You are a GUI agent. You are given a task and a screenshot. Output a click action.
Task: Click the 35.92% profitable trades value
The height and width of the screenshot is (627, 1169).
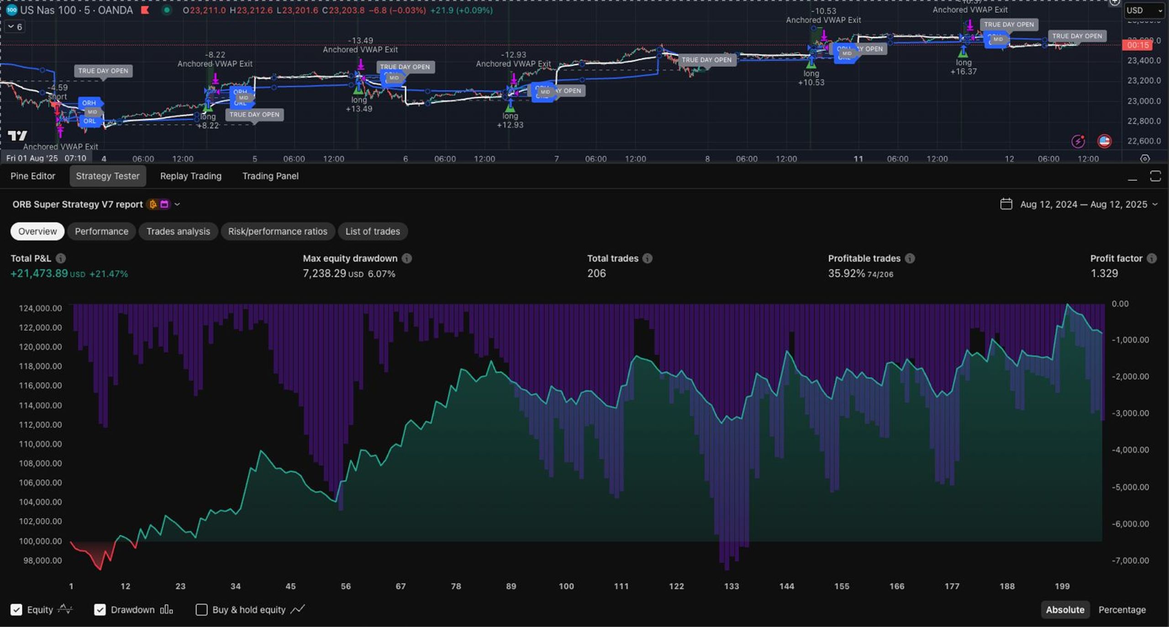(847, 274)
